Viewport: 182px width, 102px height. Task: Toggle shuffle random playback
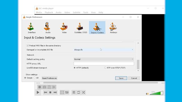[x=83, y=92]
